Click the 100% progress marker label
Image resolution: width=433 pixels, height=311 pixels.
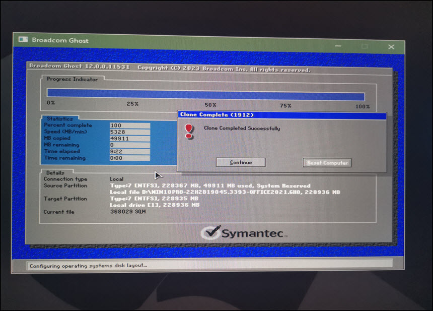363,106
